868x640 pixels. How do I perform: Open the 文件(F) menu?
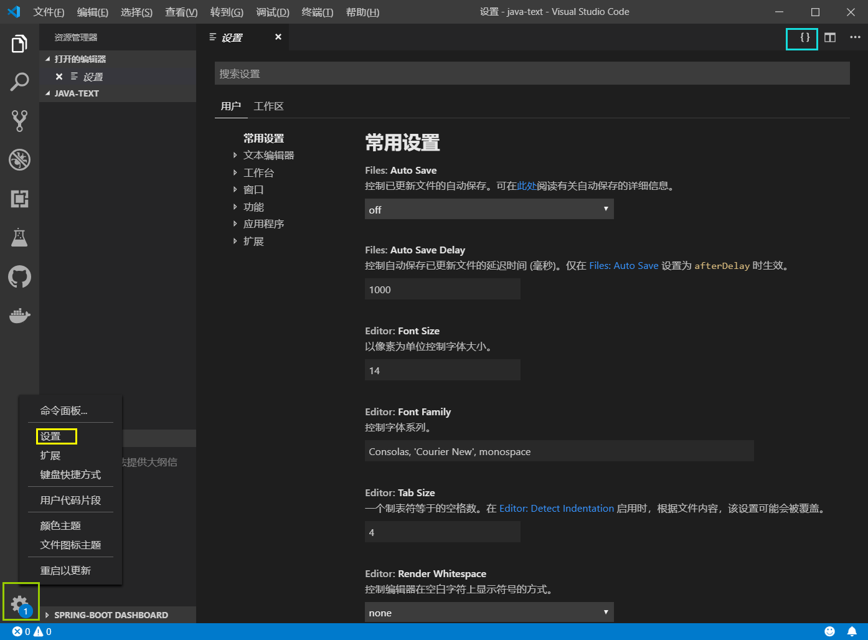pos(49,12)
